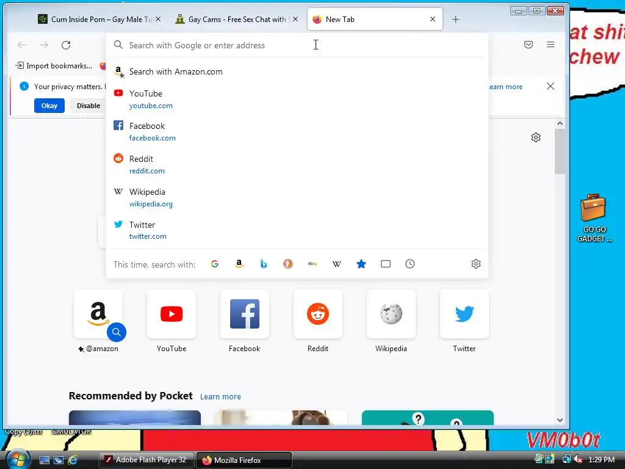Open the New Tab browser tab
This screenshot has height=469, width=625.
coord(375,19)
